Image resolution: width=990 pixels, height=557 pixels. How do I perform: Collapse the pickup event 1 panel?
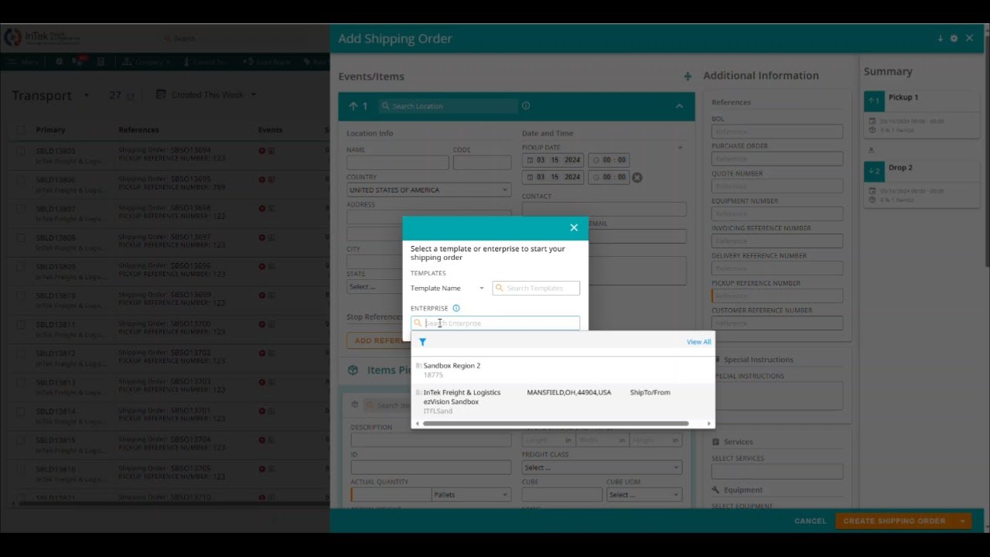point(679,106)
